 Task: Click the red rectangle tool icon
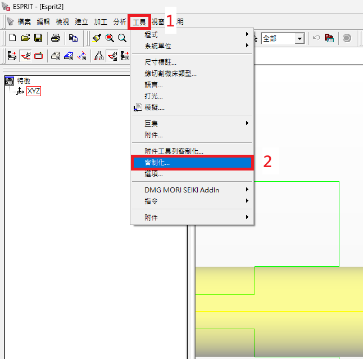tap(39, 56)
